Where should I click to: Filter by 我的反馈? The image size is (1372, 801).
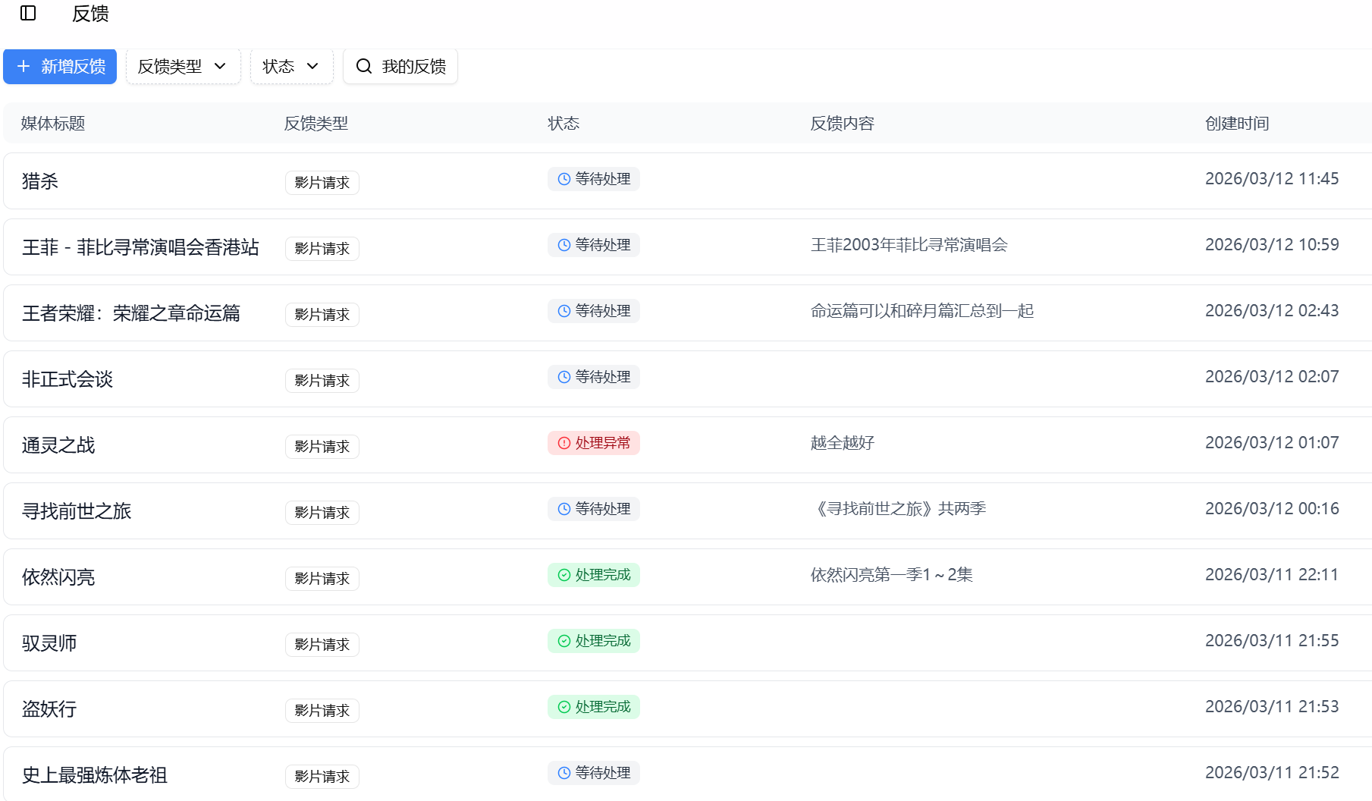(400, 67)
